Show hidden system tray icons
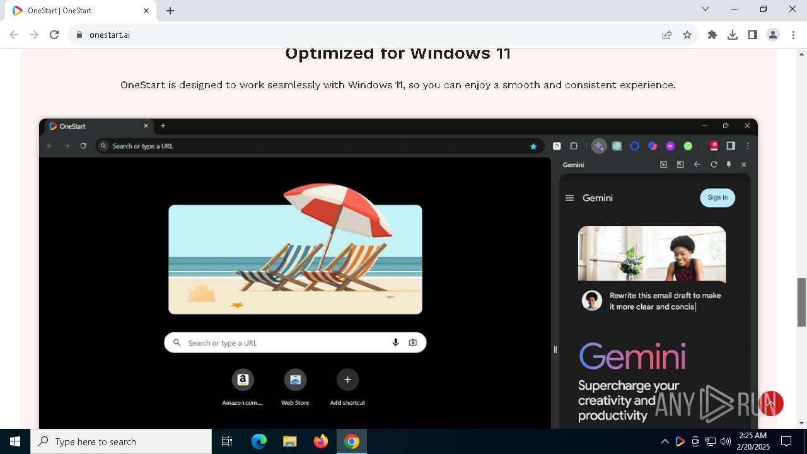The width and height of the screenshot is (807, 454). click(x=665, y=441)
